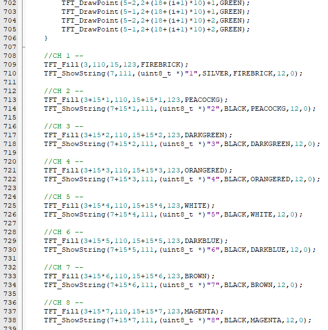Image resolution: width=328 pixels, height=330 pixels.
Task: Click MAGENTA in the line 737 TFT_Fill call
Action: 200,311
